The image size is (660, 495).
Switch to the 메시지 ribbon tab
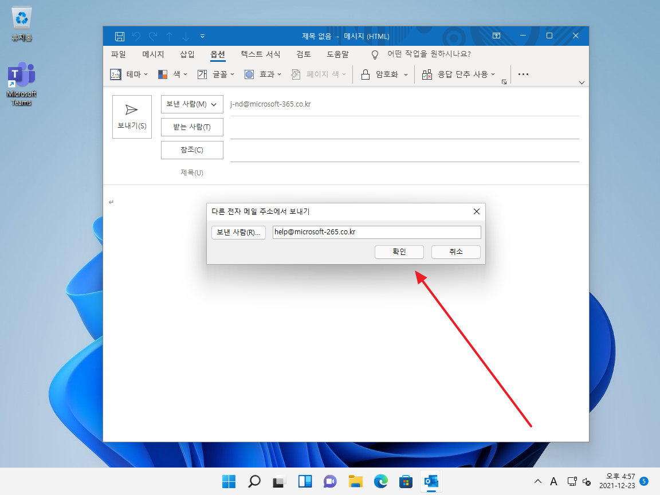(153, 54)
